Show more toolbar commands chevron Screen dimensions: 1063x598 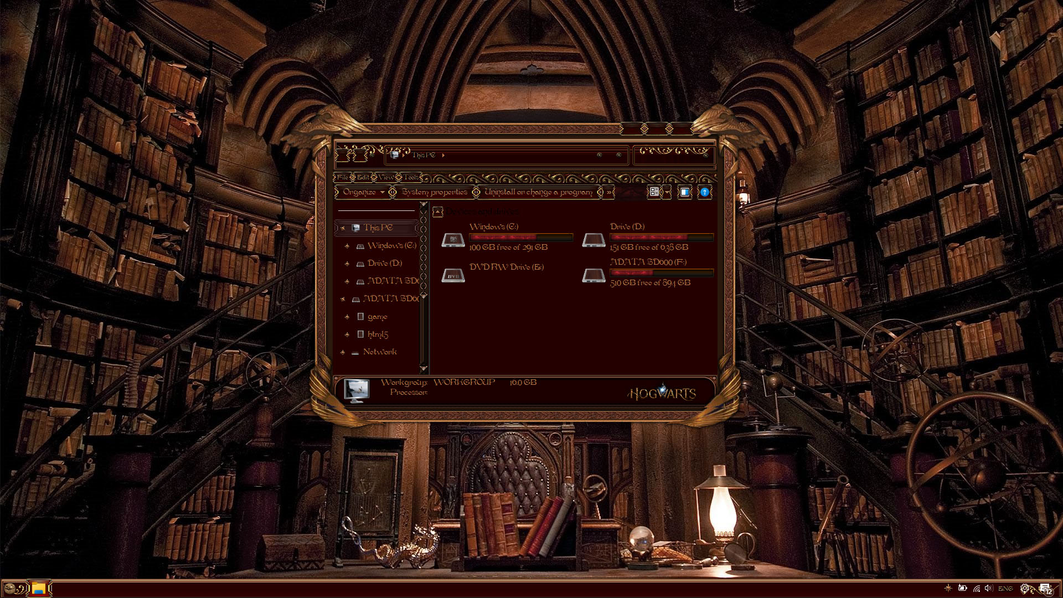click(609, 192)
